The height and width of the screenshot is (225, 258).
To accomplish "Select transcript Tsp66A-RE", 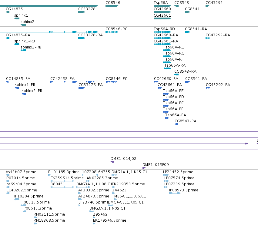I will pyautogui.click(x=167, y=50).
